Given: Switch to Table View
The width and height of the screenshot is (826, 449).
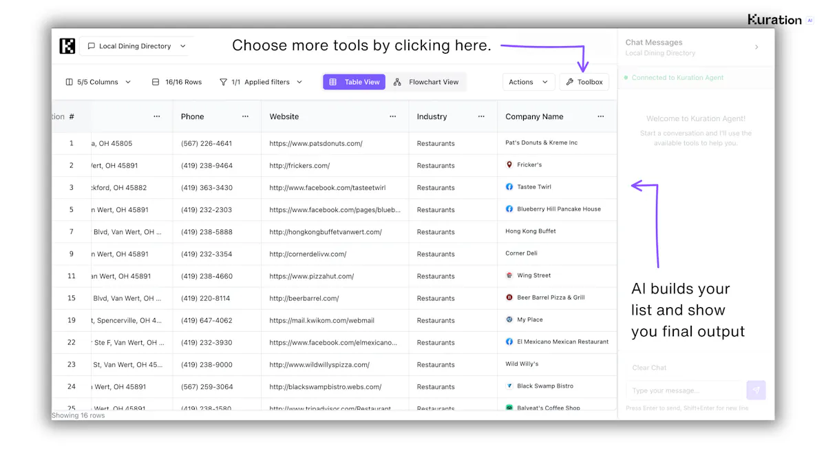Looking at the screenshot, I should pos(354,82).
